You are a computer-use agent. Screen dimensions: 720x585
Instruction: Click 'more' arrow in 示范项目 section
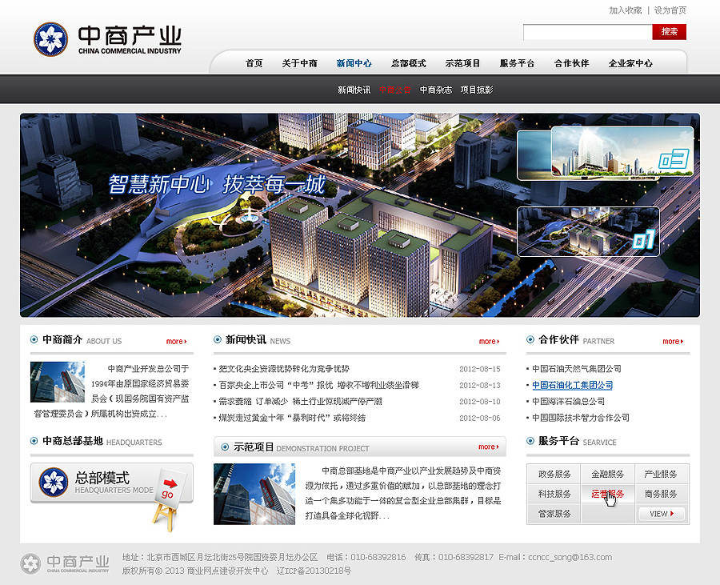[x=488, y=447]
